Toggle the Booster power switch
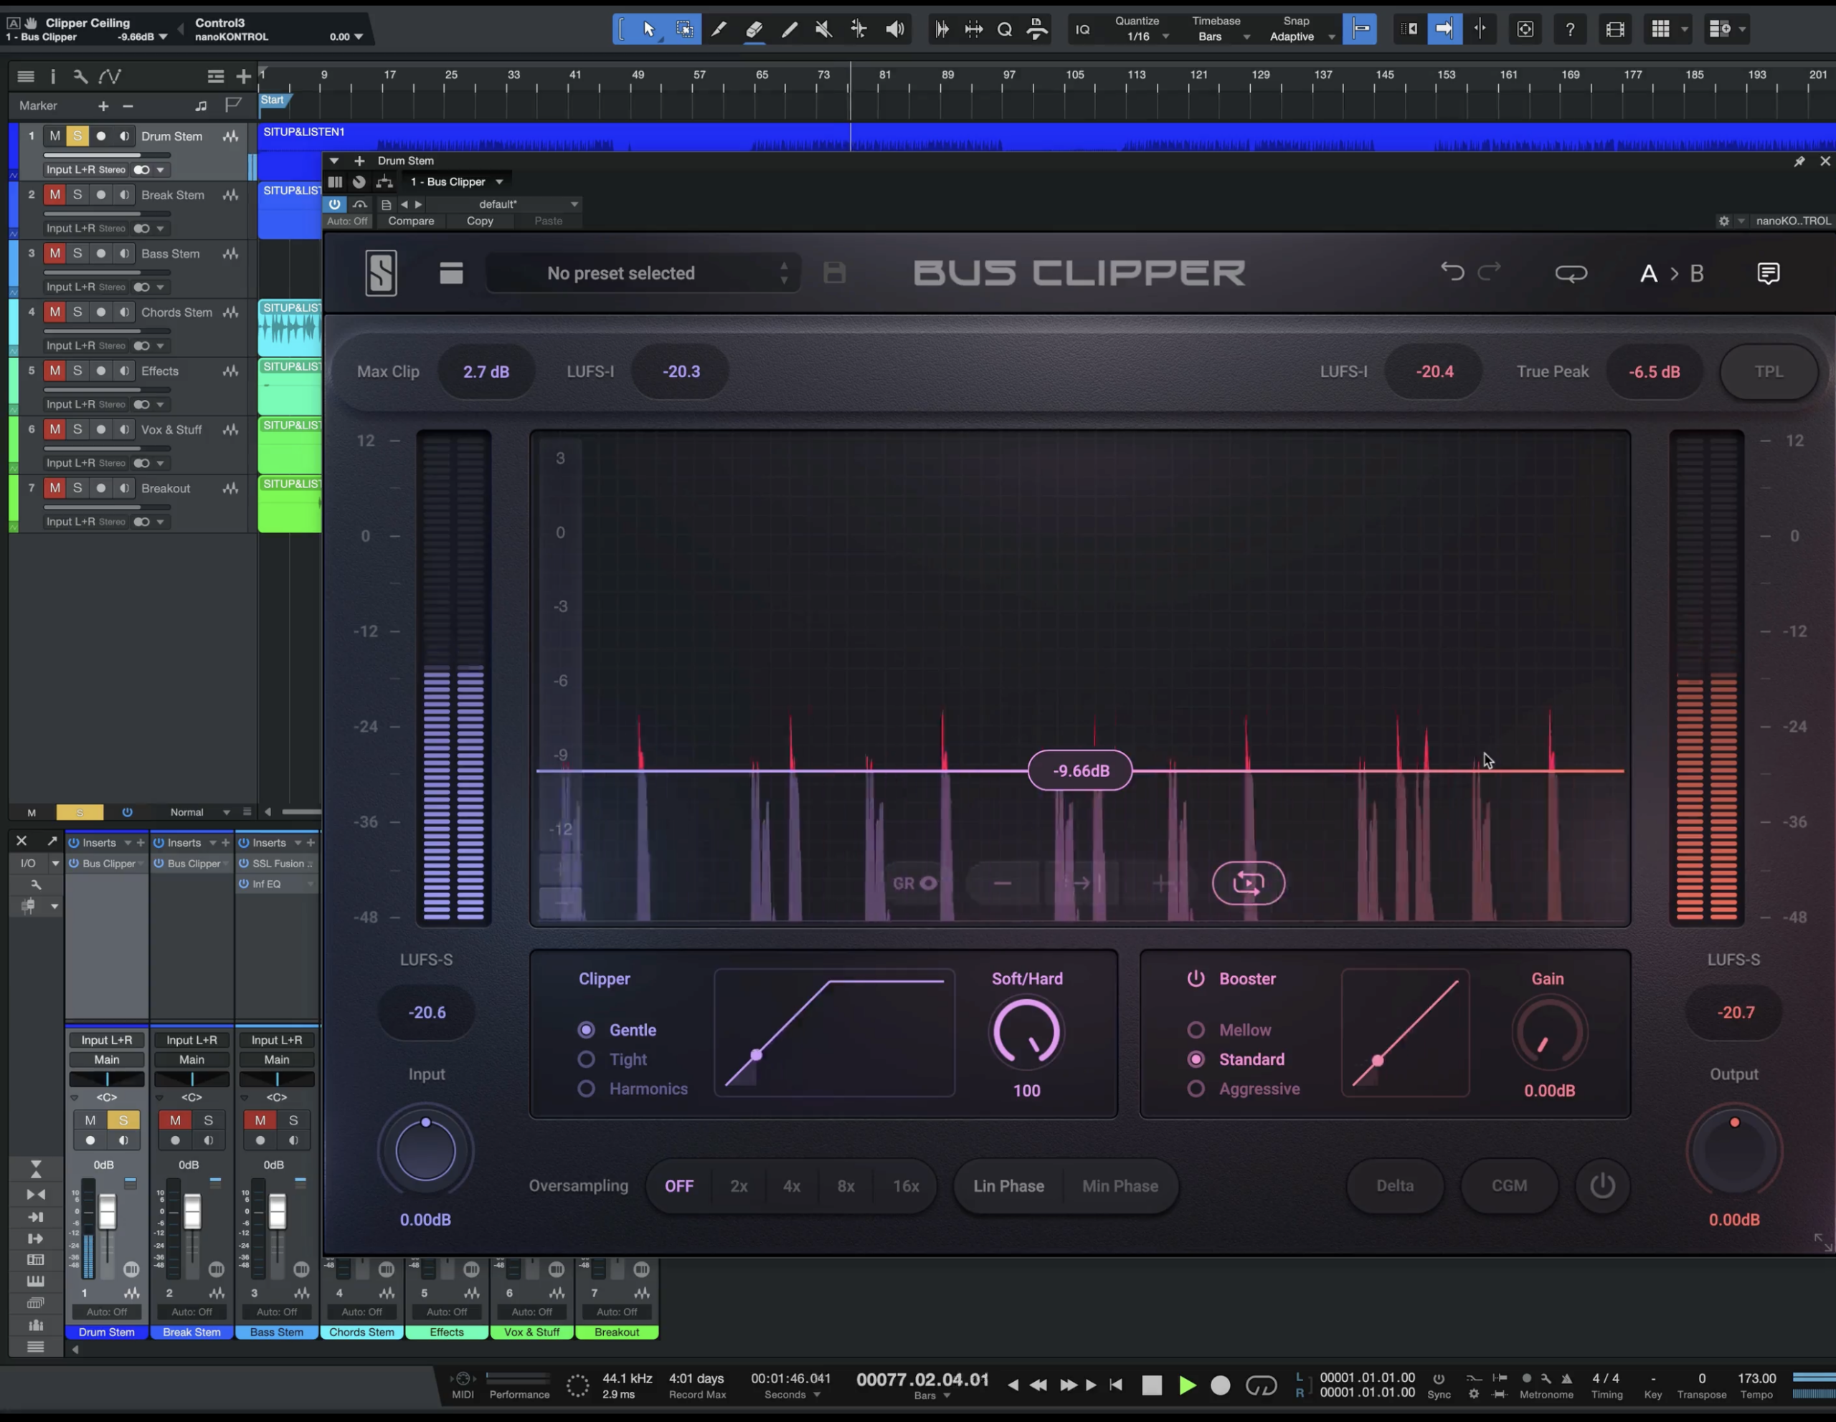This screenshot has height=1422, width=1836. click(x=1196, y=978)
